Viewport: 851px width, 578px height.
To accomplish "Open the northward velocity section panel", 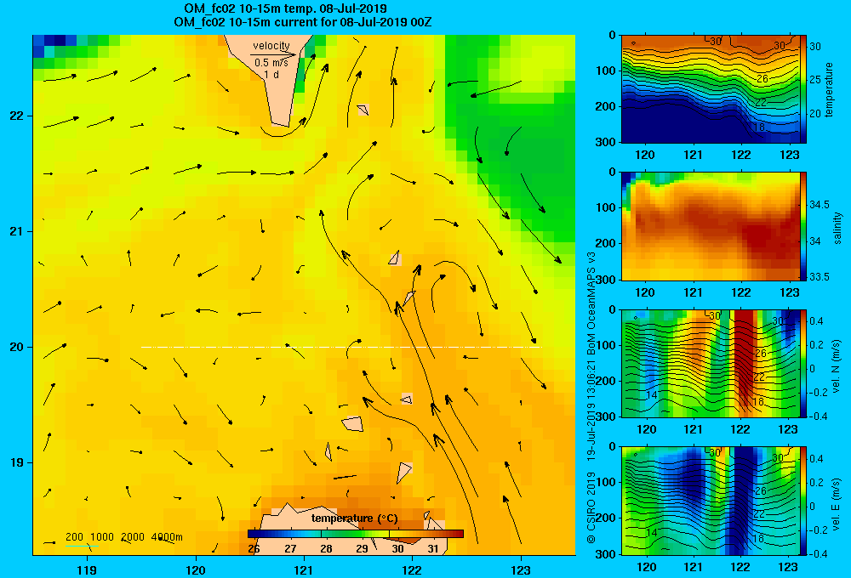I will 710,363.
